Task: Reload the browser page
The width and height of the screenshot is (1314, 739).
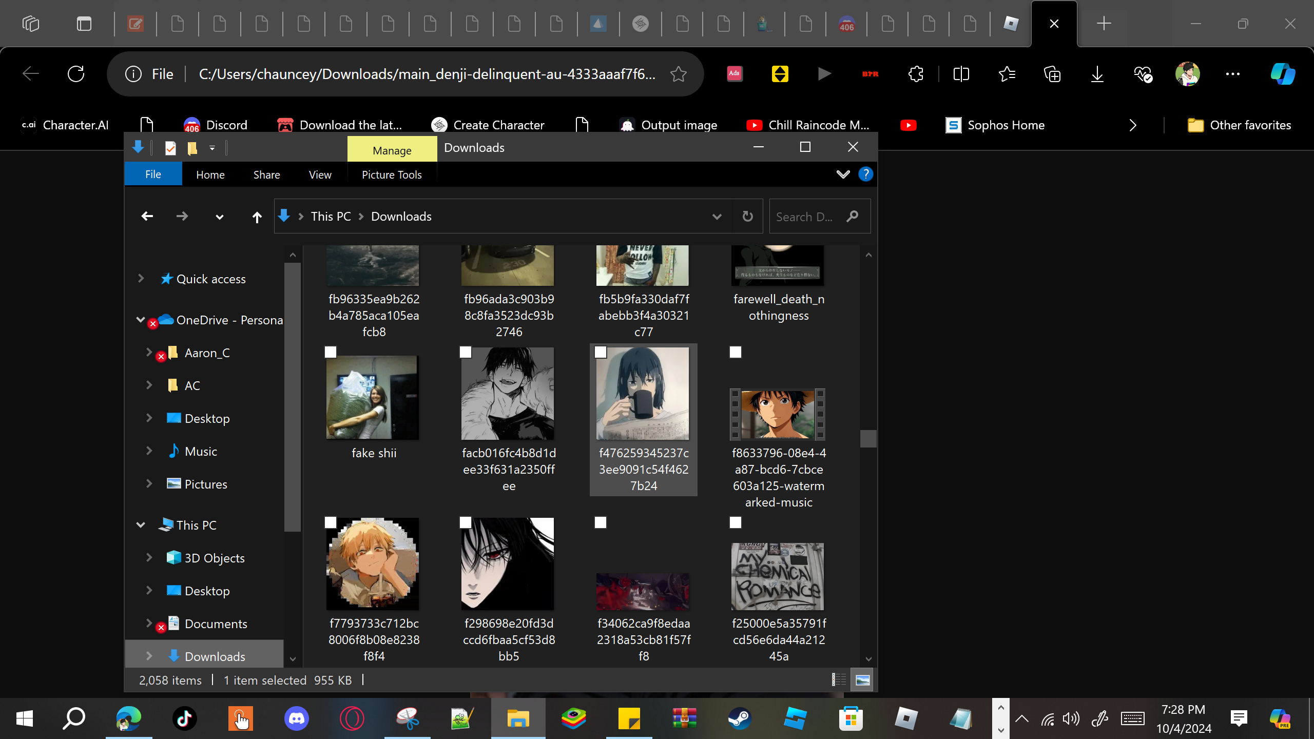Action: click(x=76, y=74)
